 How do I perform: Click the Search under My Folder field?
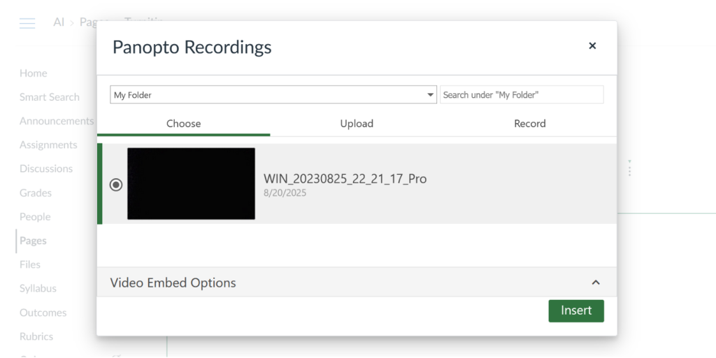click(521, 95)
